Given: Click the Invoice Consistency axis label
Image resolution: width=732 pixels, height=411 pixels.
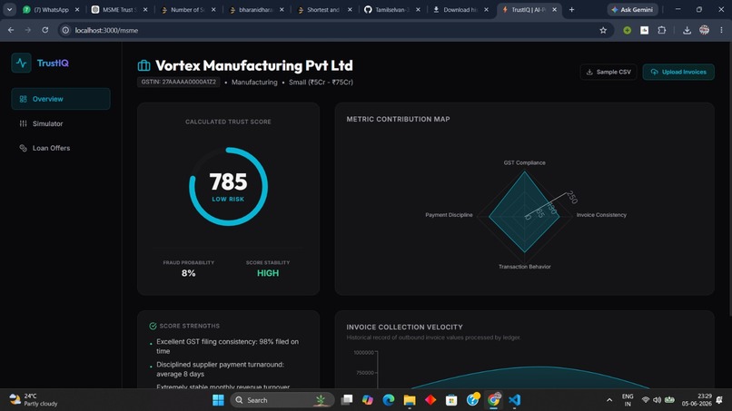Looking at the screenshot, I should coord(601,215).
